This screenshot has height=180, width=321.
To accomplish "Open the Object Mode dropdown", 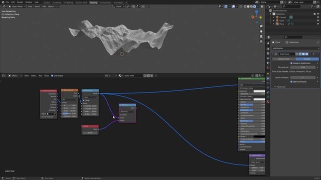I will [17, 6].
